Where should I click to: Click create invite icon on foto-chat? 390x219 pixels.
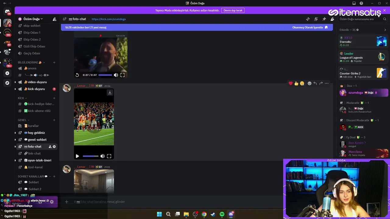[x=50, y=147]
